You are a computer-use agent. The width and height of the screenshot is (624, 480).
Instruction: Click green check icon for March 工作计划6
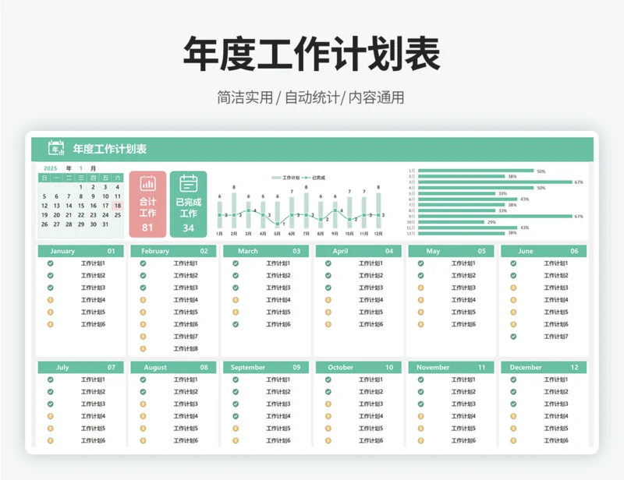[x=236, y=324]
